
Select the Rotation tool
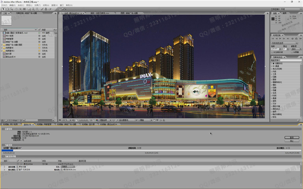pos(17,9)
